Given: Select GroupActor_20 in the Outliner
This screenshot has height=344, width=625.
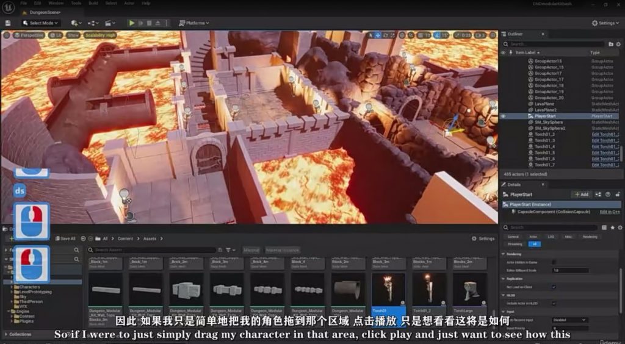Looking at the screenshot, I should 549,98.
